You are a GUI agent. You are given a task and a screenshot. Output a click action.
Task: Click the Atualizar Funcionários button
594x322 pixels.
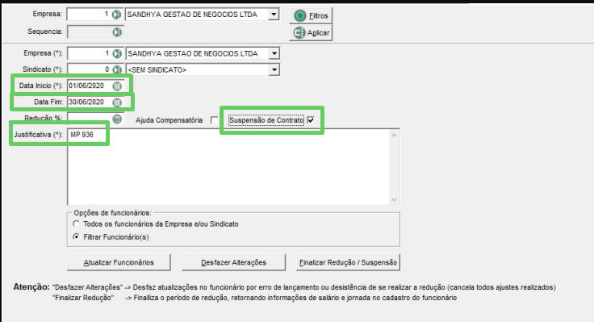click(x=119, y=262)
